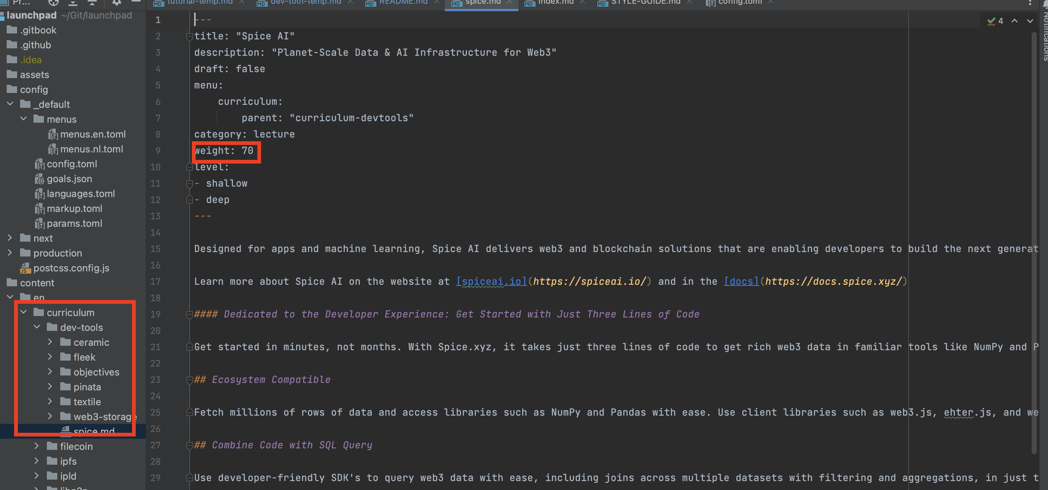
Task: Collapse the curriculum folder
Action: [23, 312]
